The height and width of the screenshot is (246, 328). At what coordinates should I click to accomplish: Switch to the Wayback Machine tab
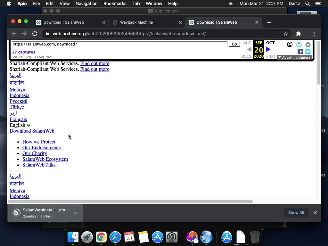[147, 22]
